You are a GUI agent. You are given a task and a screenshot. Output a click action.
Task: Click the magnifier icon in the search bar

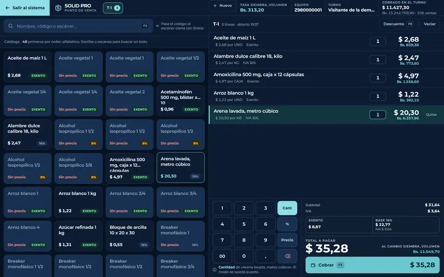(11, 26)
